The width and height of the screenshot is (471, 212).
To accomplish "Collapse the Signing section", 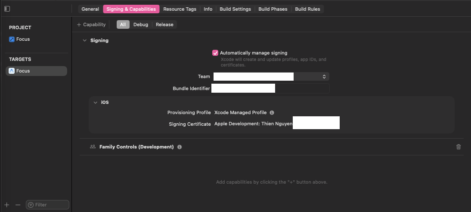I will (x=85, y=40).
